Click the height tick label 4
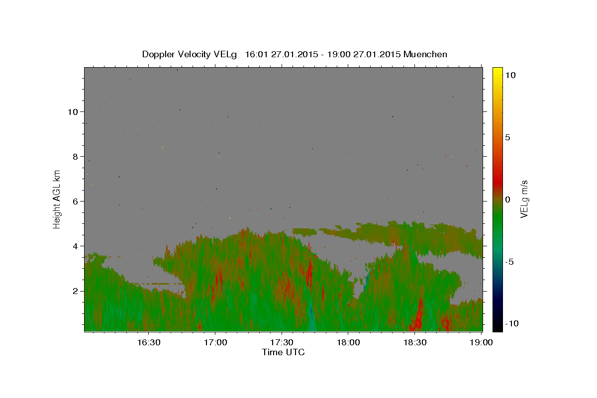This screenshot has height=398, width=597. coord(75,246)
